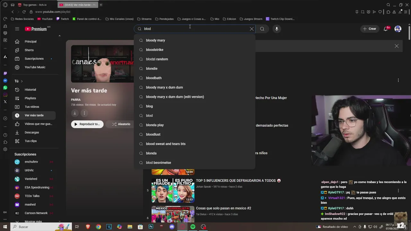Click the playlist download icon
411x231 pixels.
point(75,113)
